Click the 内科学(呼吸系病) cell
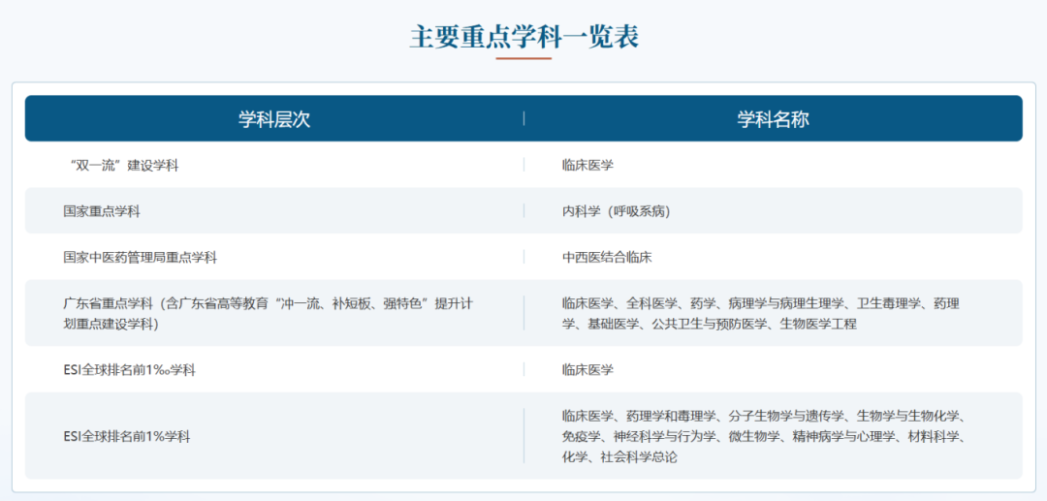 point(616,211)
